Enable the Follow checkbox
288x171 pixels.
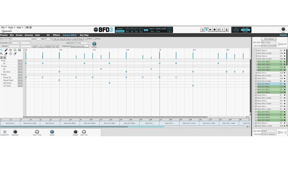tap(86, 39)
